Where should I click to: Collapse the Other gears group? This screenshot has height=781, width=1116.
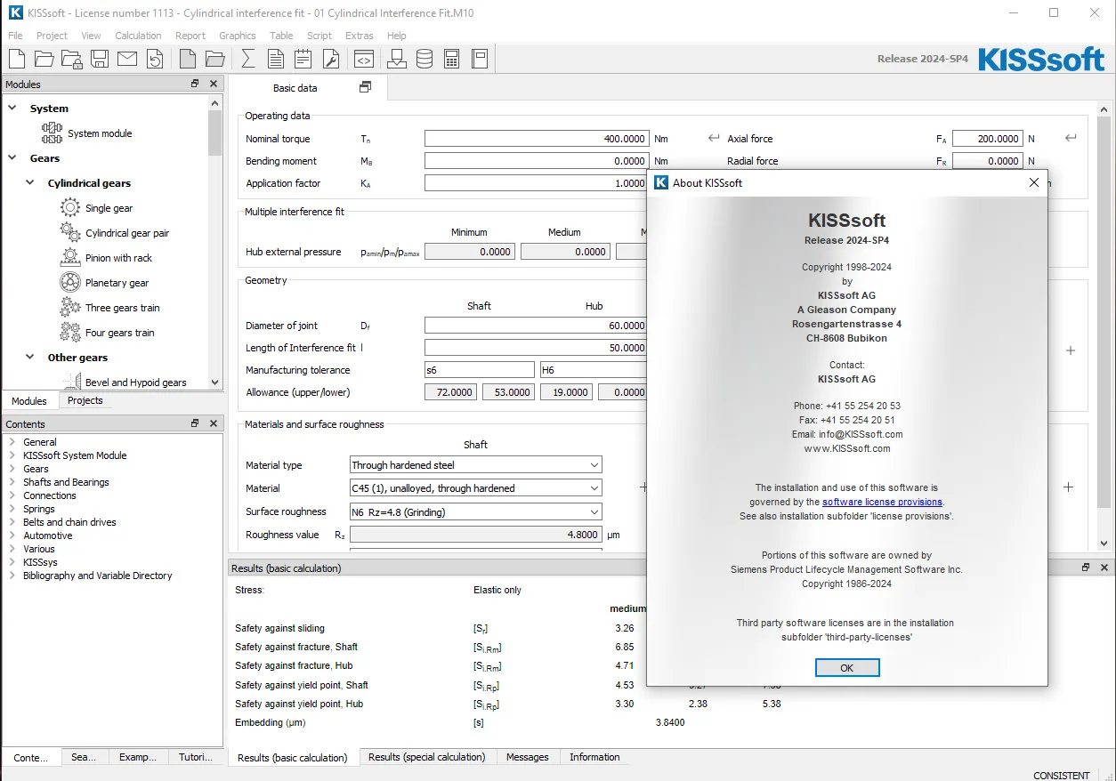[31, 358]
